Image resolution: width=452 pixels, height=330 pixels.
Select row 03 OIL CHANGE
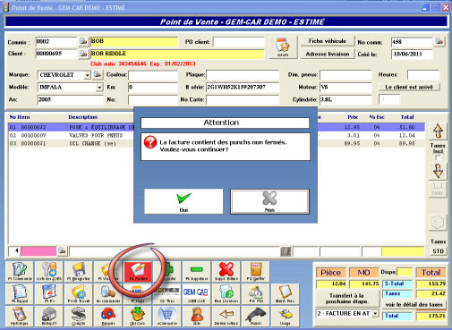tap(217, 143)
